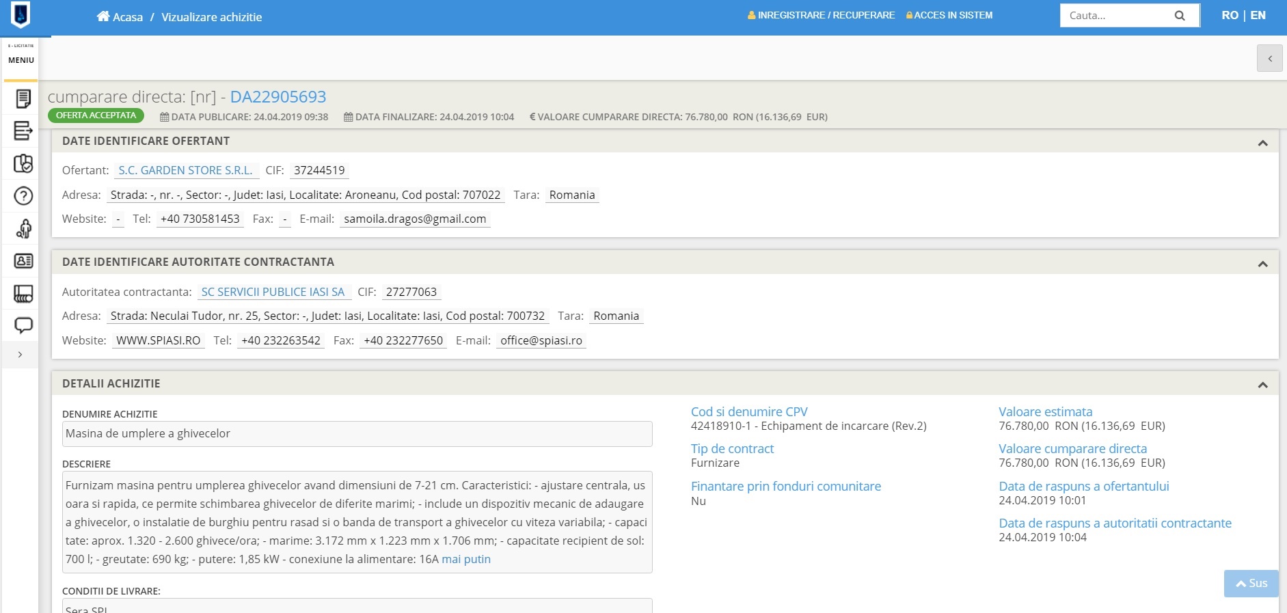This screenshot has width=1287, height=613.
Task: Click authority email office@spiasi.ro
Action: (541, 340)
